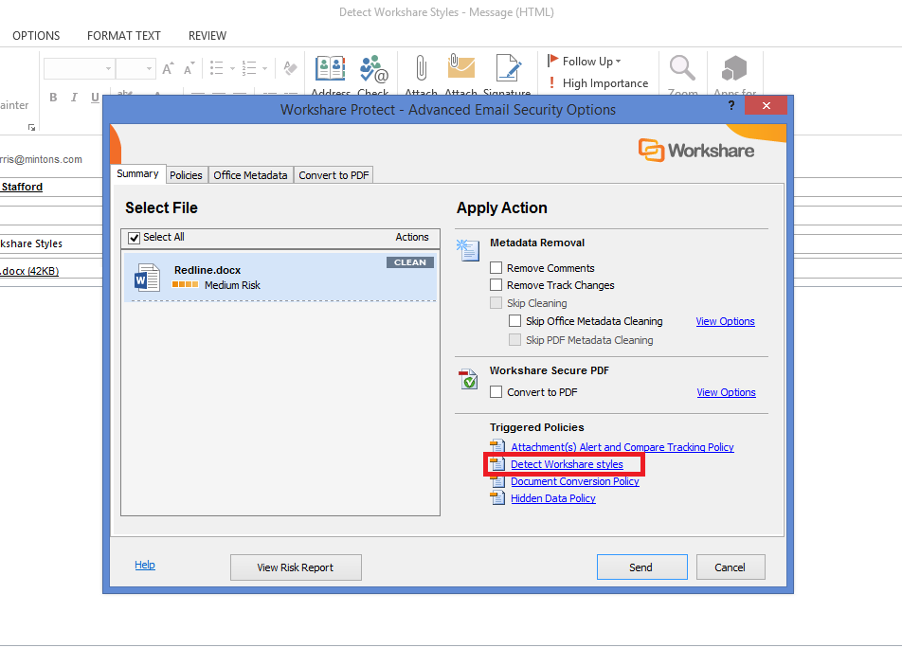
Task: Uncheck the Select All checkbox
Action: (134, 238)
